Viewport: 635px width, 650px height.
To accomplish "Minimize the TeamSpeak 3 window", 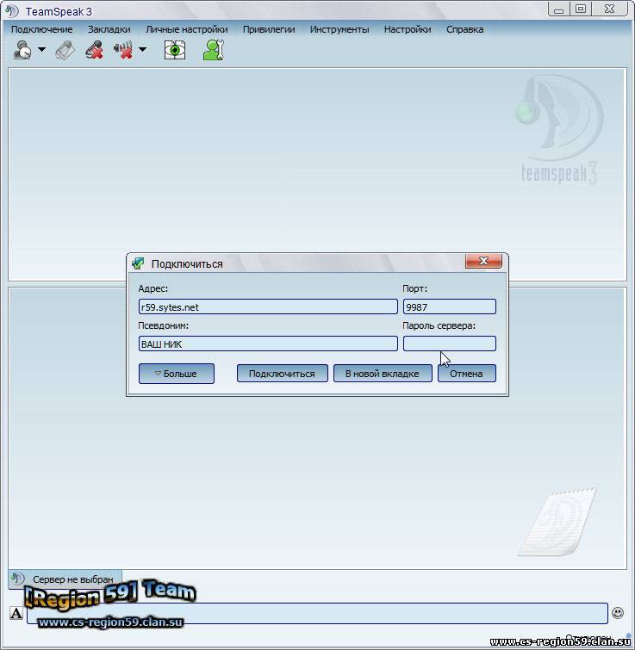I will tap(558, 9).
